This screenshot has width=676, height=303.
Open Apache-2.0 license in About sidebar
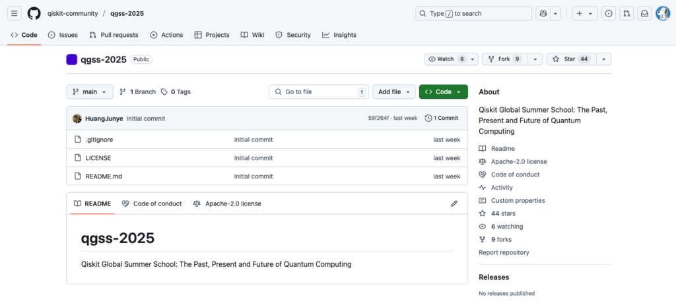coord(513,161)
